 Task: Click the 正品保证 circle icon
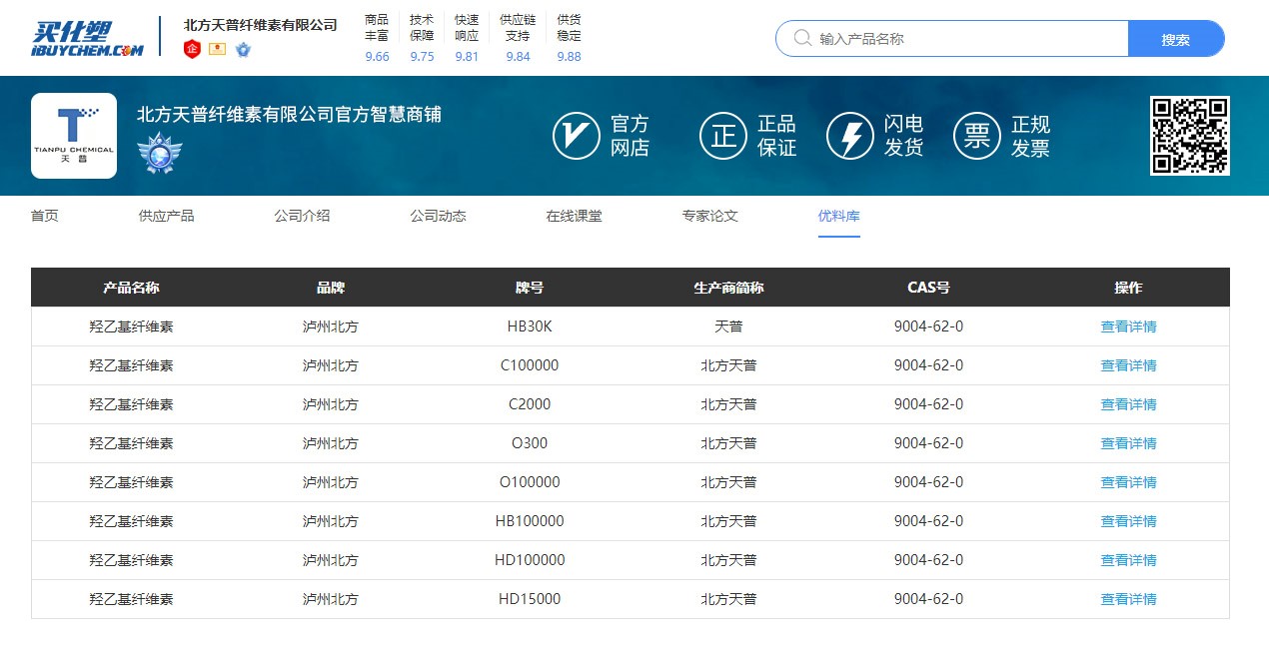(x=723, y=136)
